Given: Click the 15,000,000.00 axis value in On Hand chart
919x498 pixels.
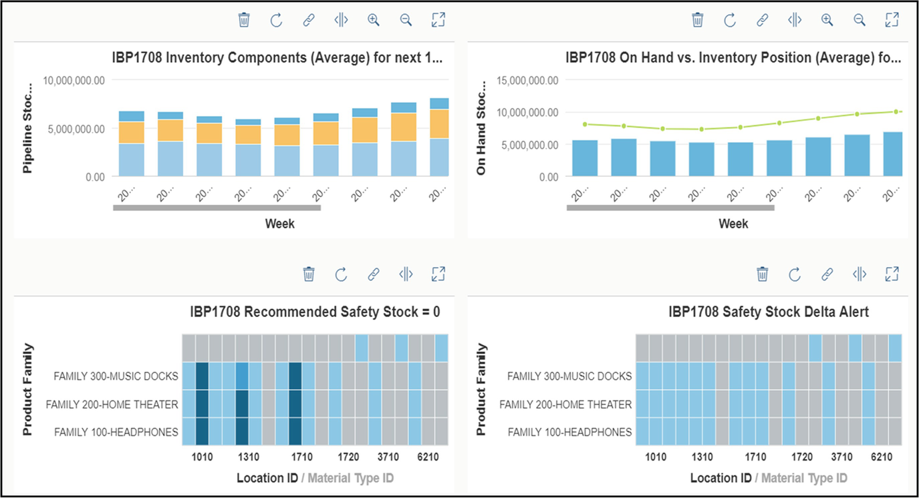Looking at the screenshot, I should (528, 81).
